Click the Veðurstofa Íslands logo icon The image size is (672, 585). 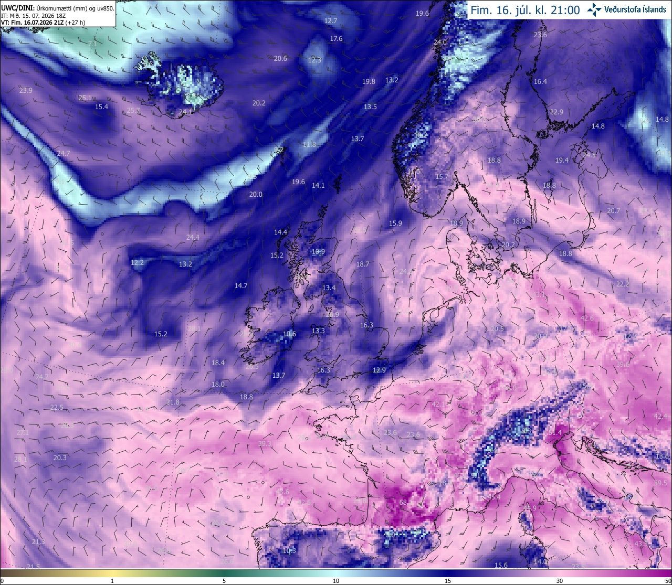coord(594,9)
